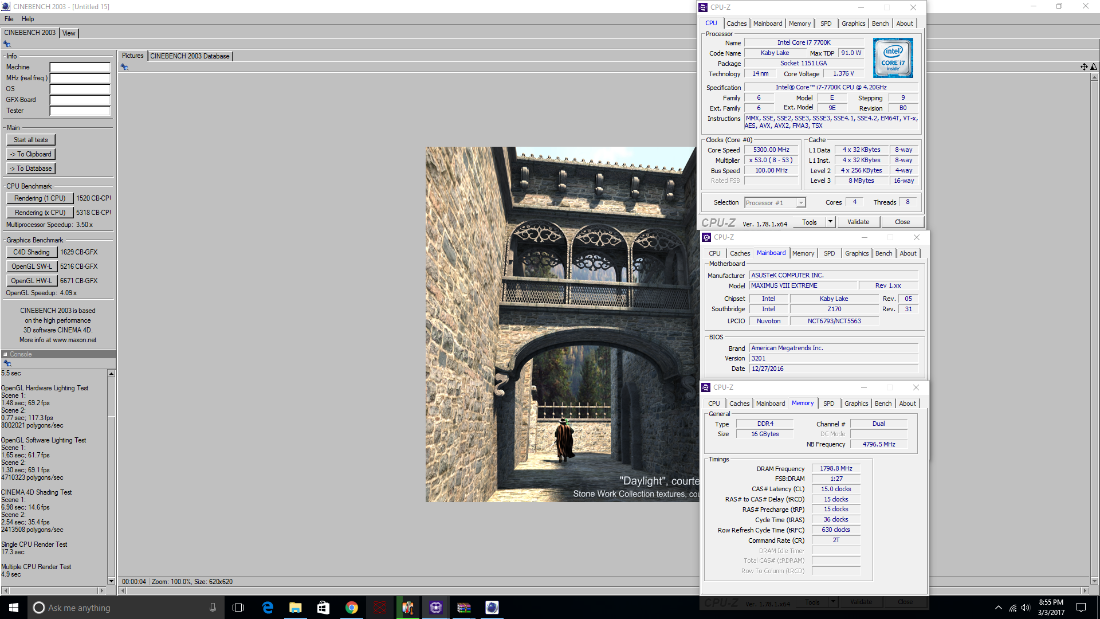
Task: Click the Start all tests button
Action: [31, 140]
